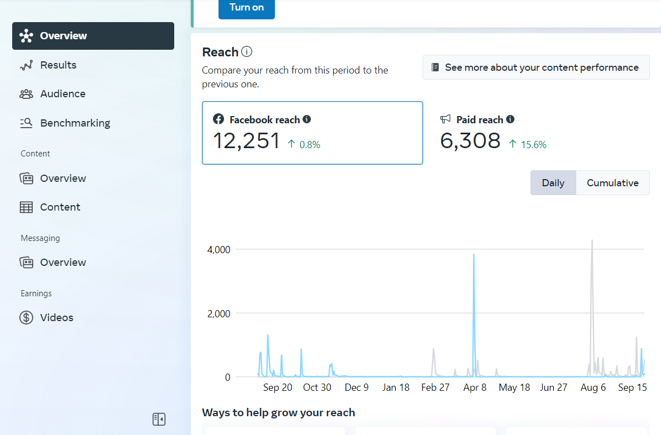This screenshot has width=661, height=435.
Task: Open the Content section Overview item
Action: pos(63,179)
